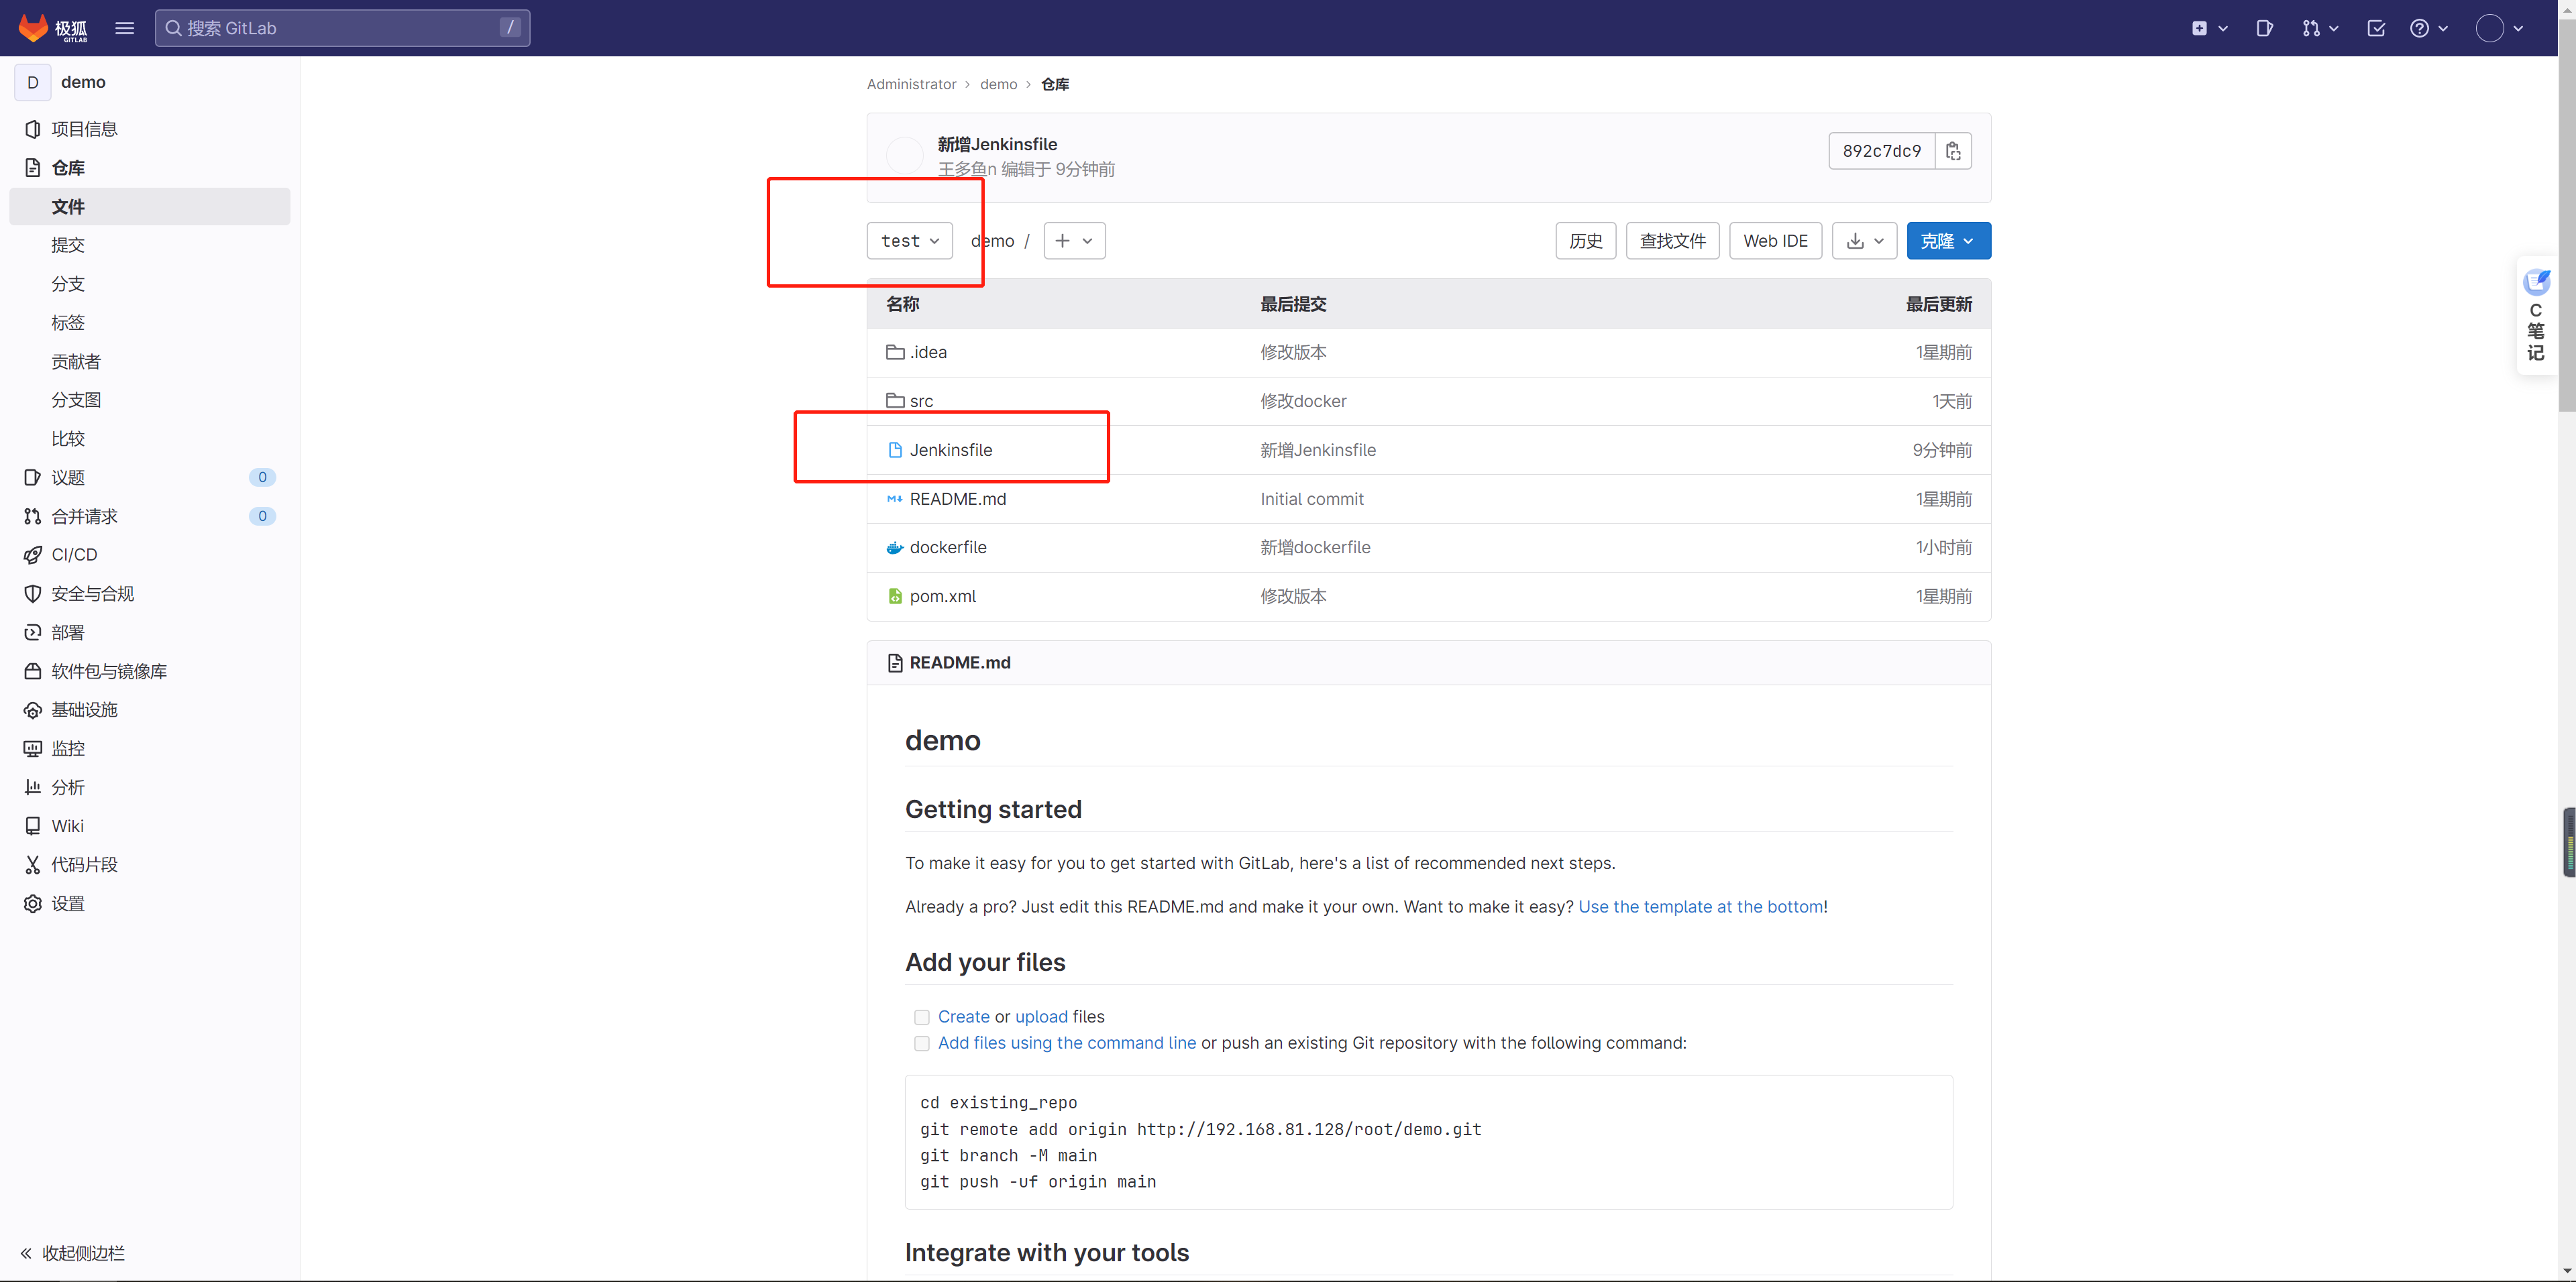Image resolution: width=2576 pixels, height=1282 pixels.
Task: Open the hamburger navigation menu
Action: pyautogui.click(x=124, y=28)
